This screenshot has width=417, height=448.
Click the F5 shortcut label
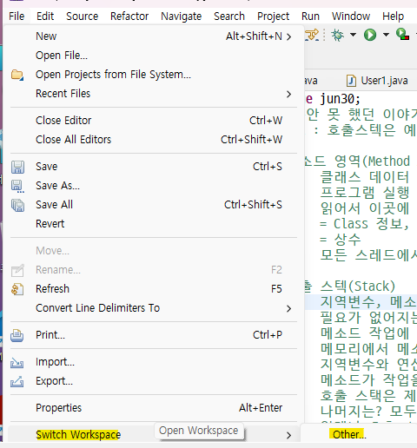(x=276, y=289)
